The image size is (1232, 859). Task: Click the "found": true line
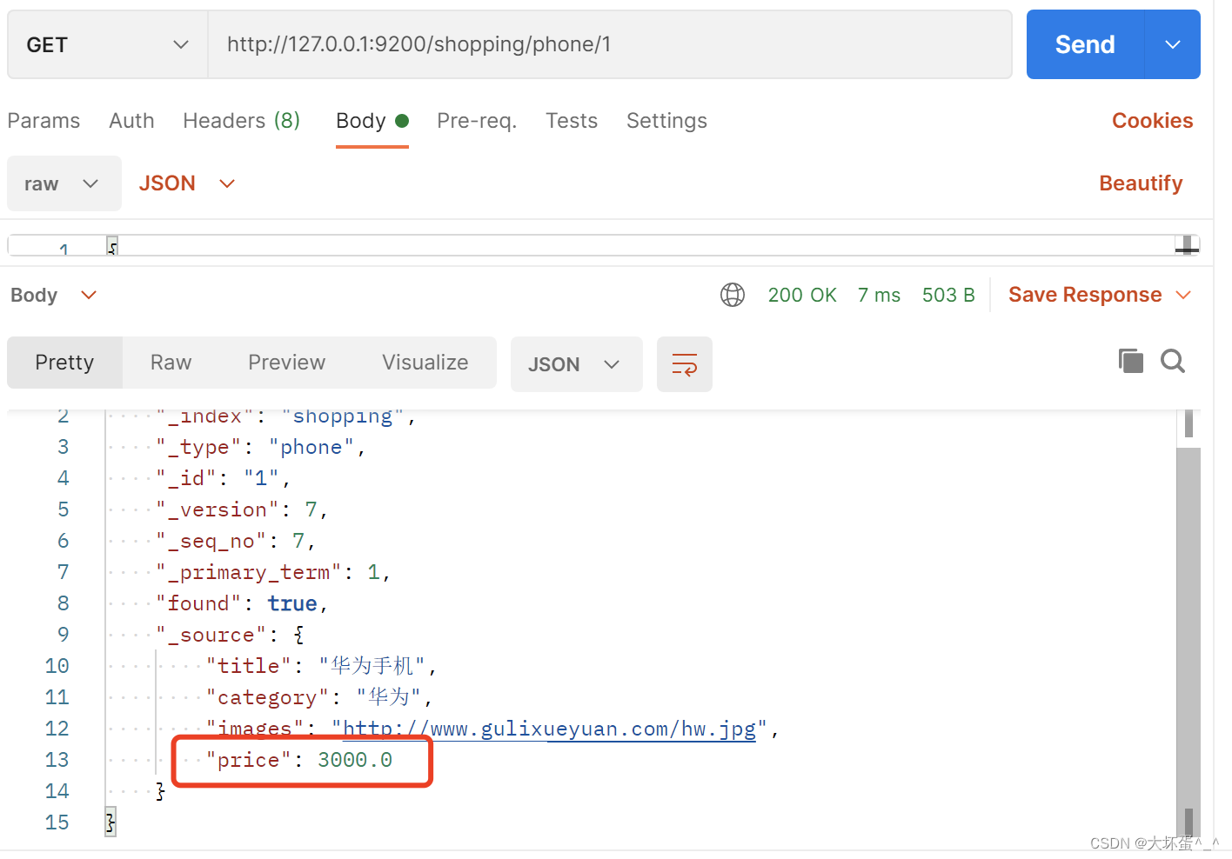(242, 603)
